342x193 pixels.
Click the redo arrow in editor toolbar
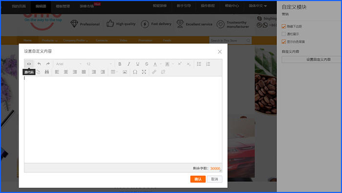48,64
